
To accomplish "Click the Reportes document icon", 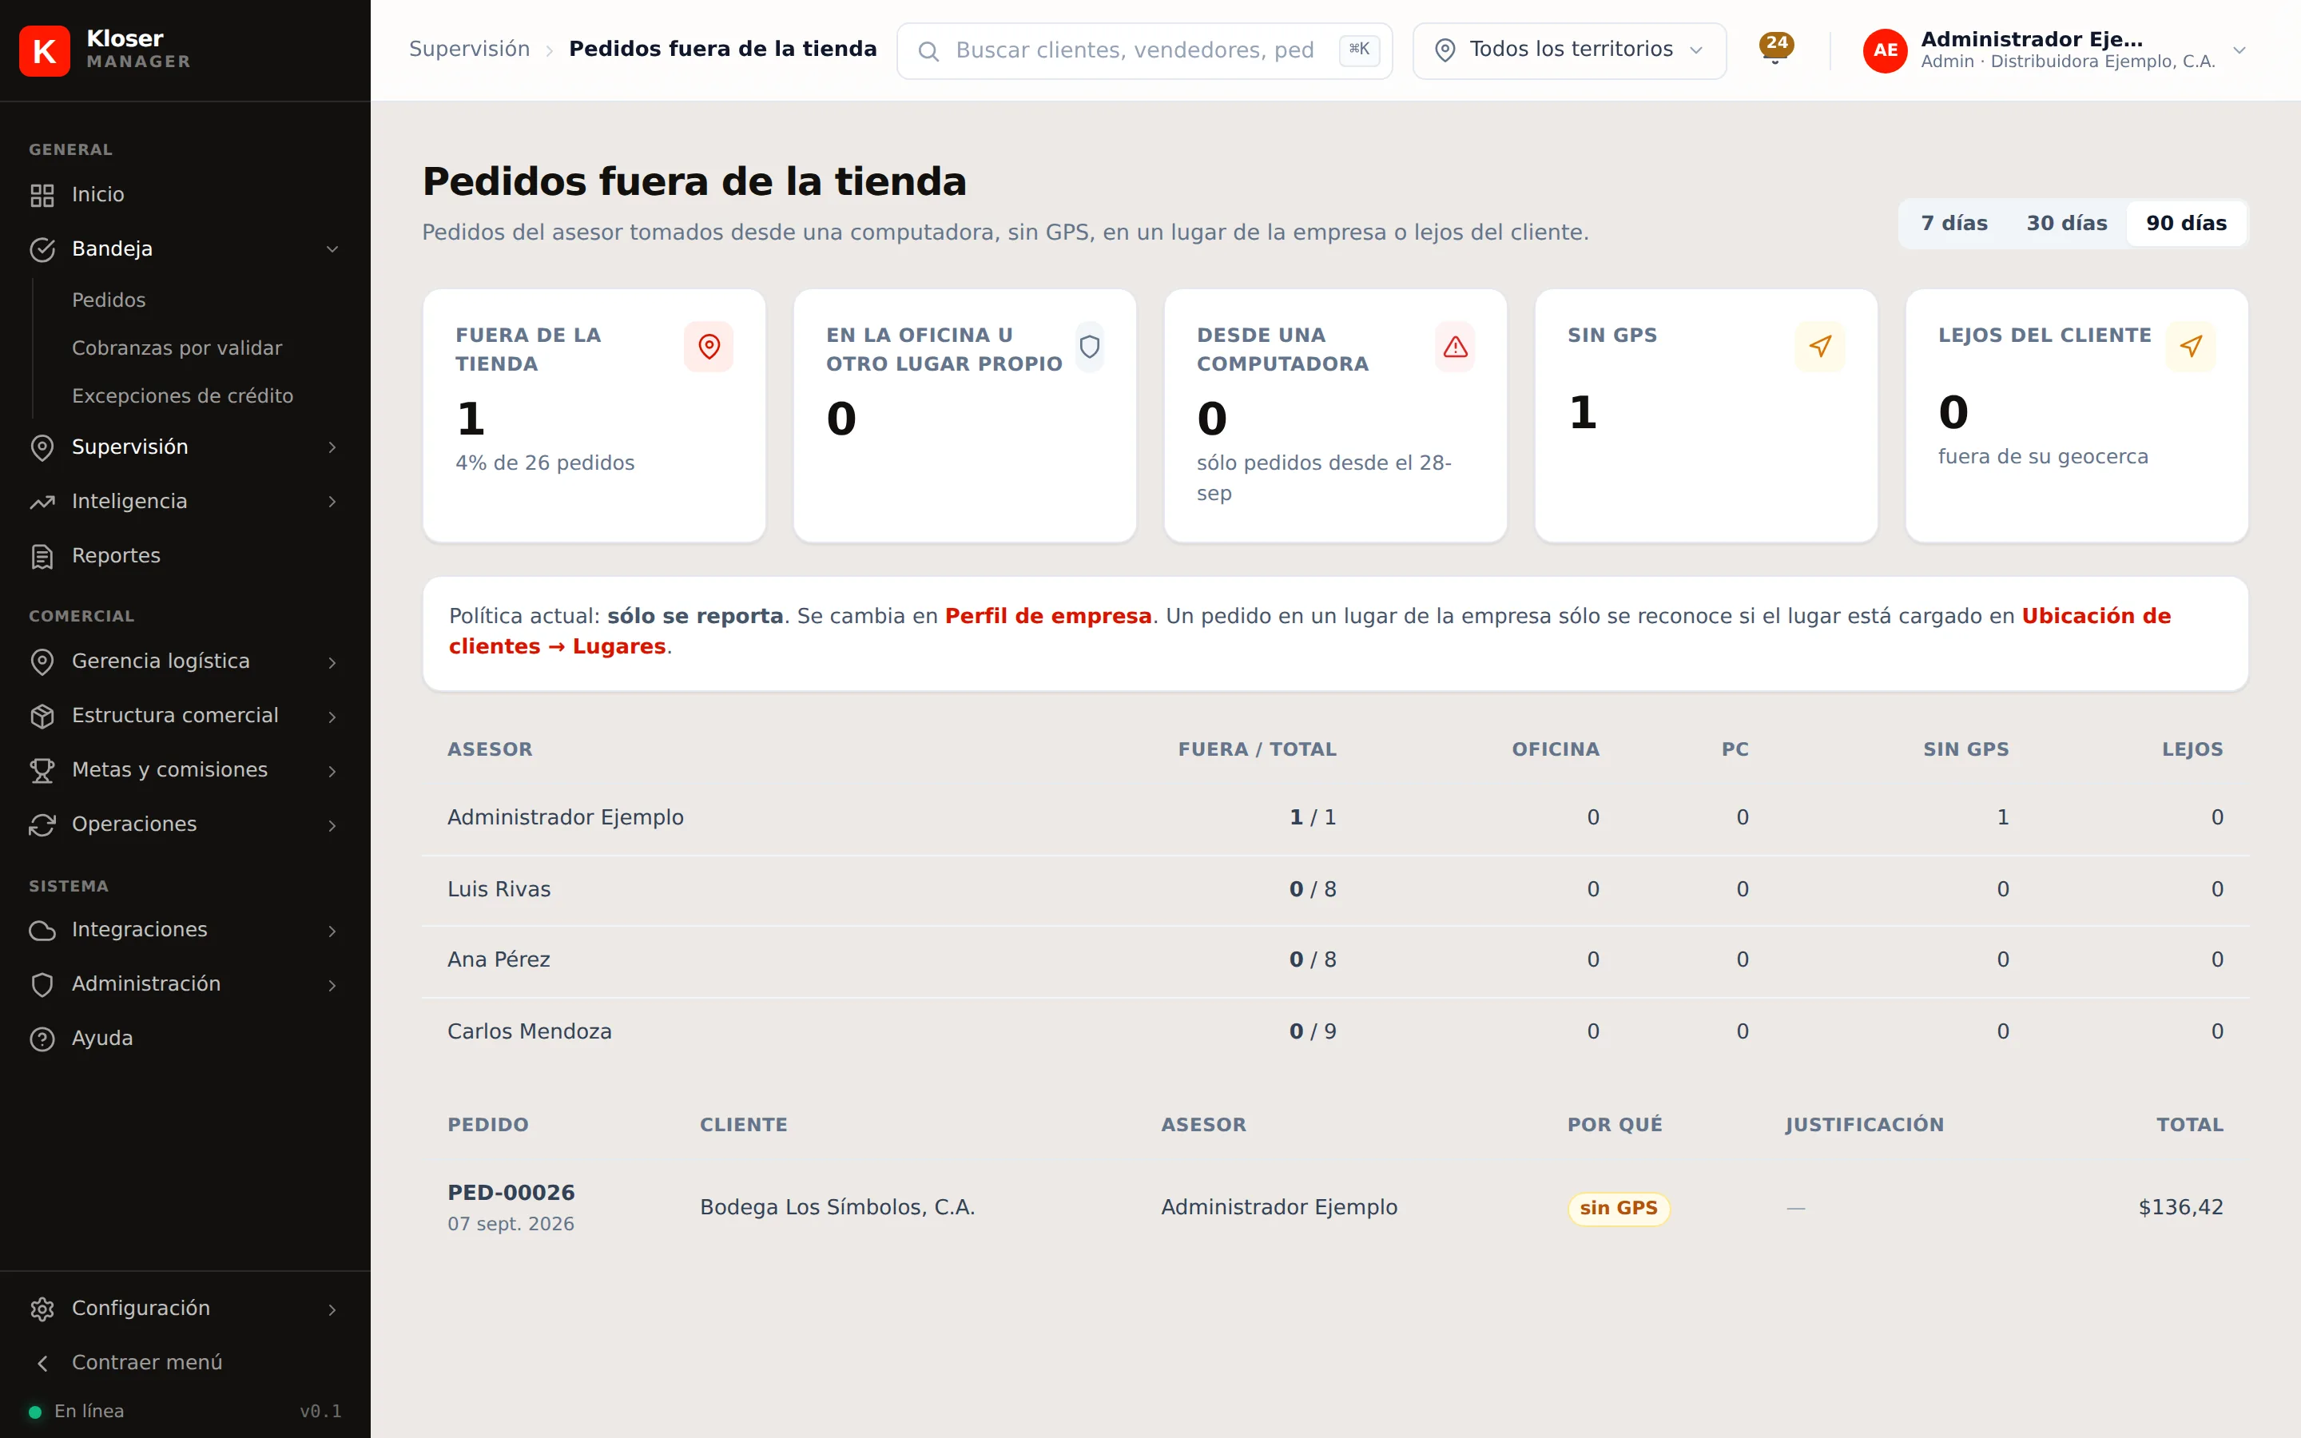I will (x=42, y=555).
